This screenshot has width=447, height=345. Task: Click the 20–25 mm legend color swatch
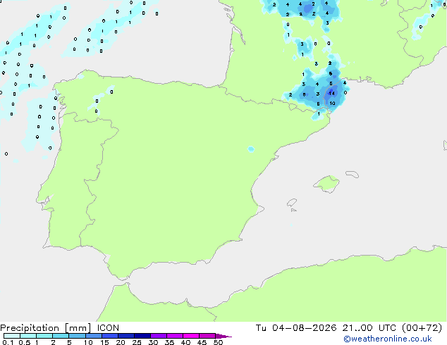126,336
